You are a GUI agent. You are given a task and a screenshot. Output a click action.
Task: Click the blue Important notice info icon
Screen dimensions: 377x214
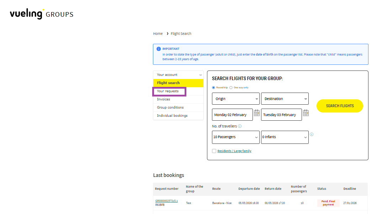[x=159, y=49]
